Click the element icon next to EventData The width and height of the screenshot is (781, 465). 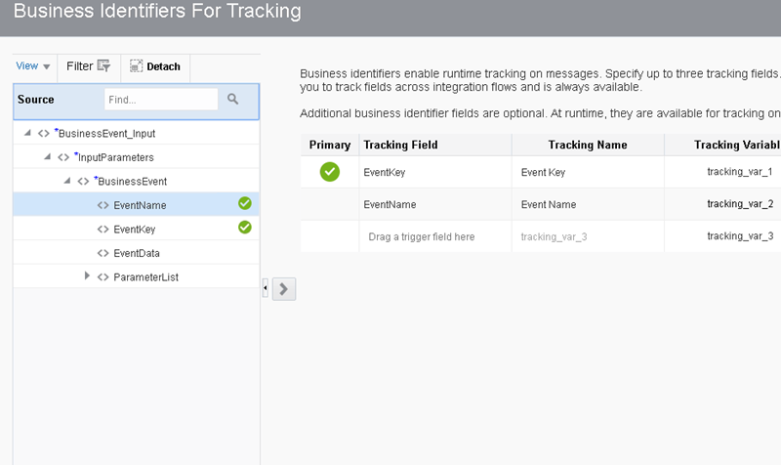(x=103, y=253)
